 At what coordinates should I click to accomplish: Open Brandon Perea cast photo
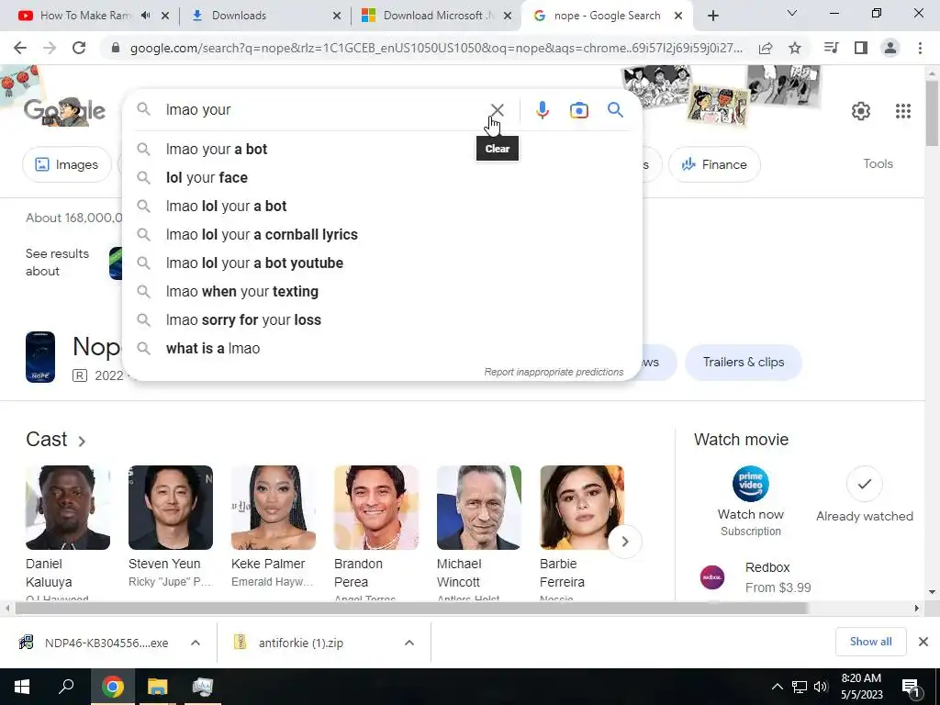376,507
